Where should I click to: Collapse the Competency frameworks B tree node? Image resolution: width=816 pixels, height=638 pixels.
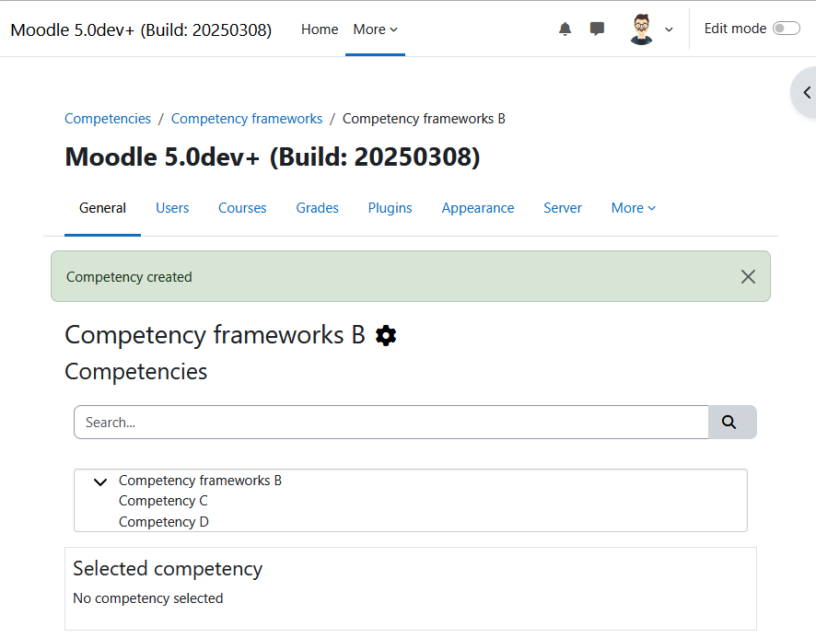click(x=100, y=481)
